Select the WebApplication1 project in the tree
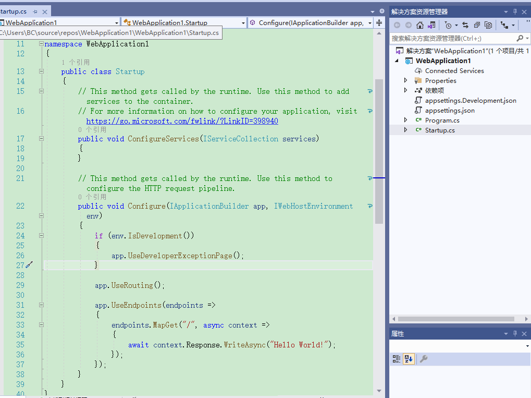531x398 pixels. tap(443, 61)
